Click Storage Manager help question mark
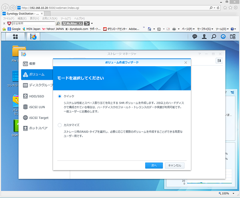The image size is (240, 198). pos(200,54)
